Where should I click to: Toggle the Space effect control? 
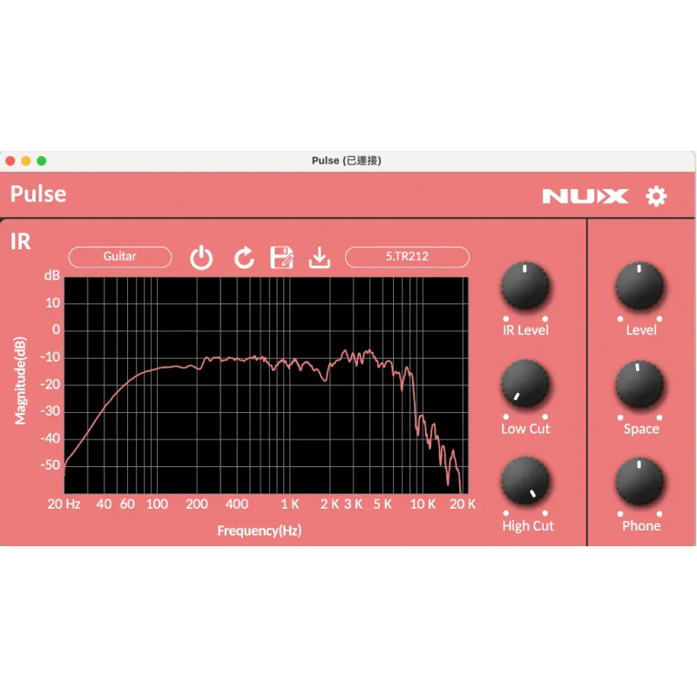(641, 384)
